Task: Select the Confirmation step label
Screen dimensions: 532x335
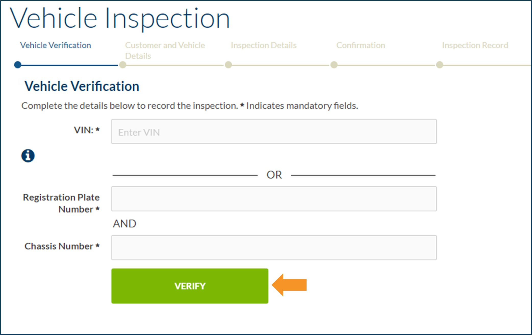Action: pos(361,45)
